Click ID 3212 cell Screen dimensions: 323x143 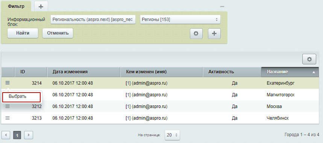click(37, 107)
